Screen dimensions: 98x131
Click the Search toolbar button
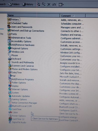[3, 4]
